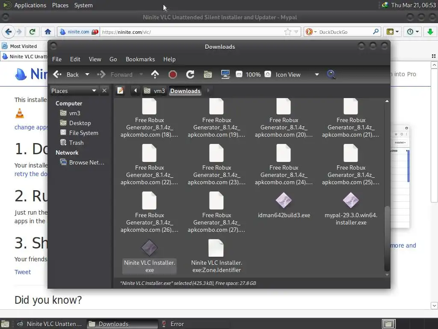Image resolution: width=438 pixels, height=329 pixels.
Task: Open the Help menu
Action: 169,59
